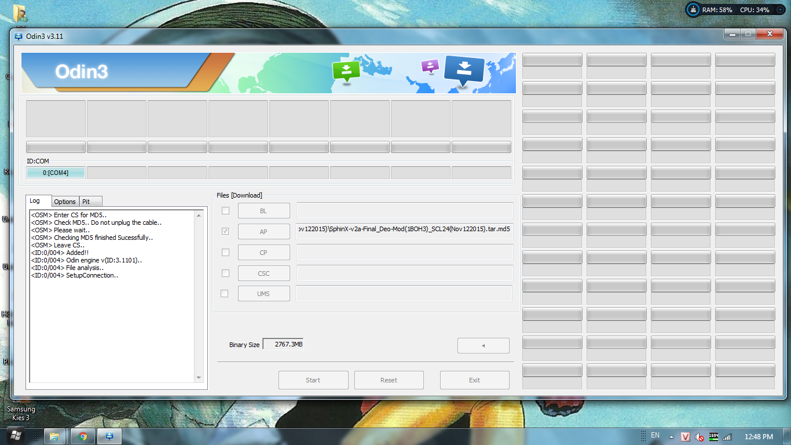791x445 pixels.
Task: Switch to the Pit tab
Action: point(90,202)
